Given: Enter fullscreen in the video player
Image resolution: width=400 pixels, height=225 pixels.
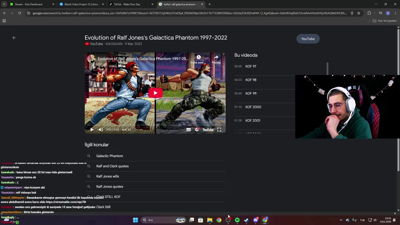Looking at the screenshot, I should [x=219, y=130].
